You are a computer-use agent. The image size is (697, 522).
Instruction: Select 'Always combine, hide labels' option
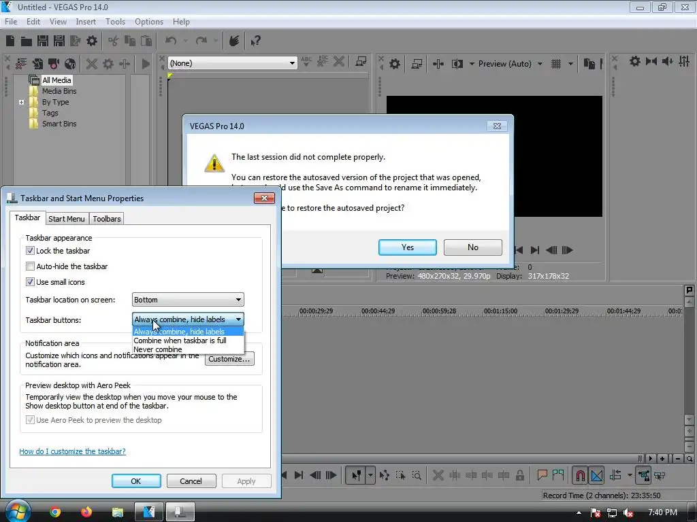188,332
